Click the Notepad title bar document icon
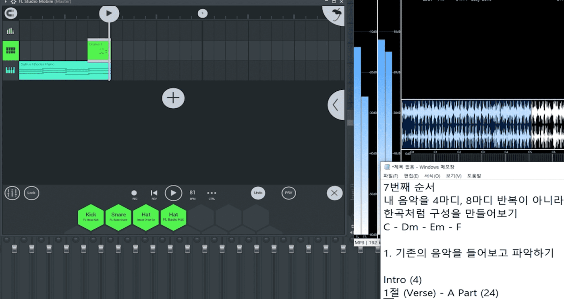The image size is (564, 299). click(387, 167)
